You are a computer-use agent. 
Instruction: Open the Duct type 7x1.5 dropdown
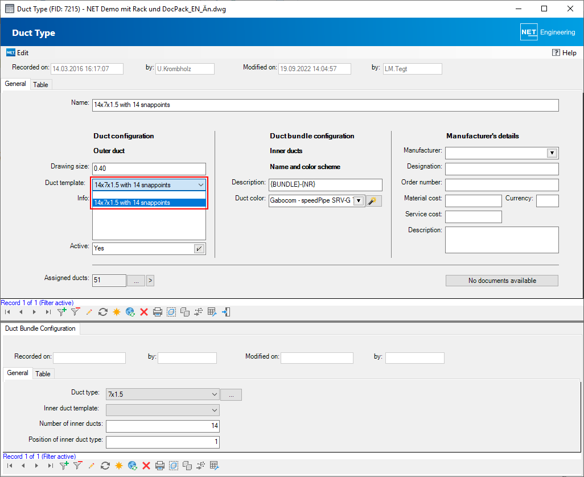pyautogui.click(x=215, y=394)
